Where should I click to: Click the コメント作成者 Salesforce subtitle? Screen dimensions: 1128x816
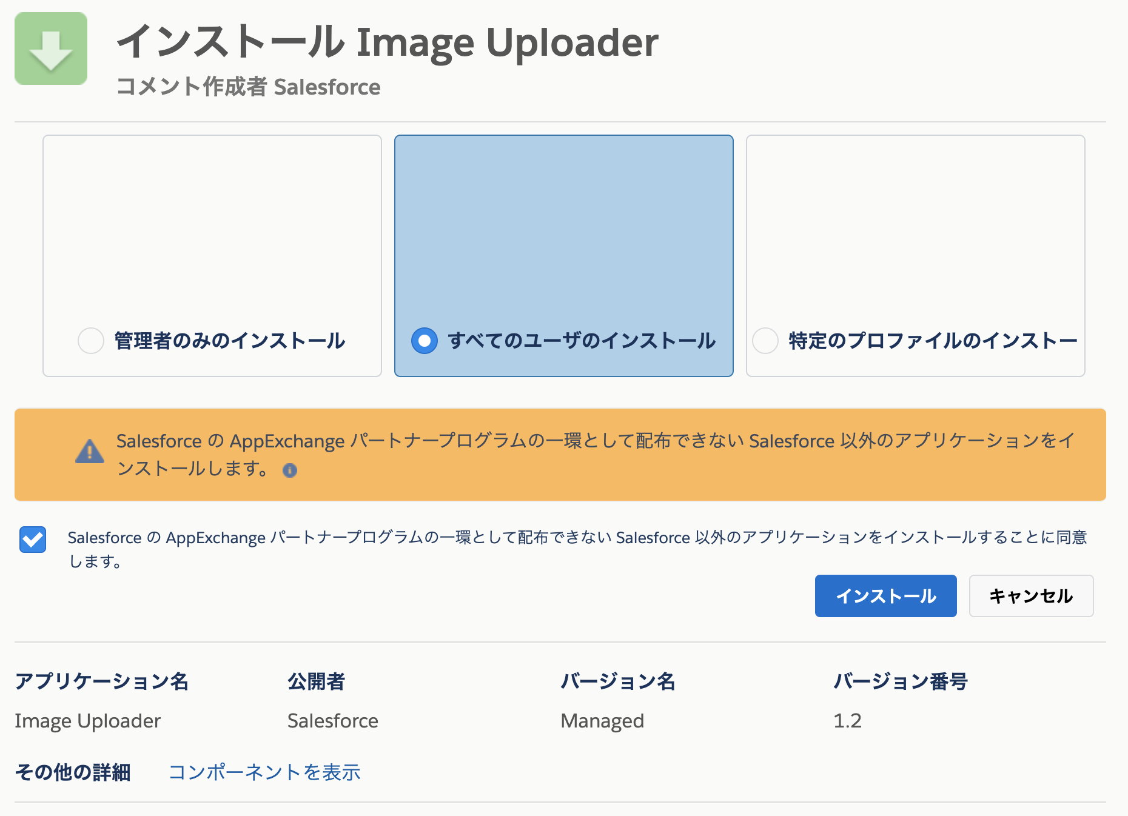click(249, 87)
